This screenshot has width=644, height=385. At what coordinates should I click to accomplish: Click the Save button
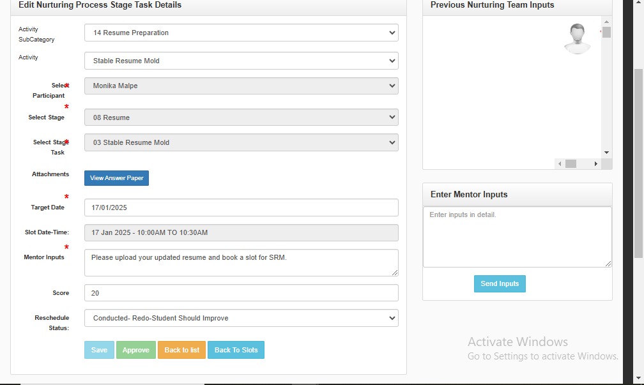99,350
